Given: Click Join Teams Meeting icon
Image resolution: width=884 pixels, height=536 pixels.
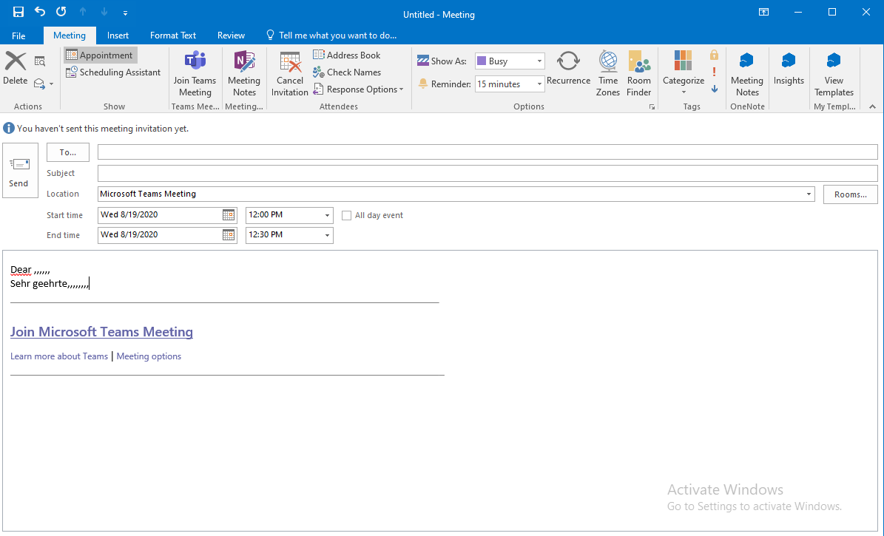Looking at the screenshot, I should coord(195,74).
